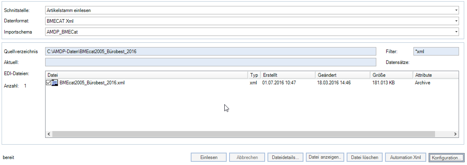The height and width of the screenshot is (165, 467).
Task: Click the Geändert column header
Action: tap(342, 75)
